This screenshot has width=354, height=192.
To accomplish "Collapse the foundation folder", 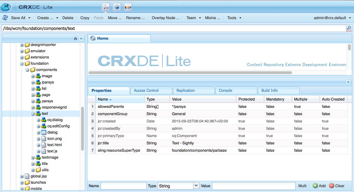I will coord(22,64).
